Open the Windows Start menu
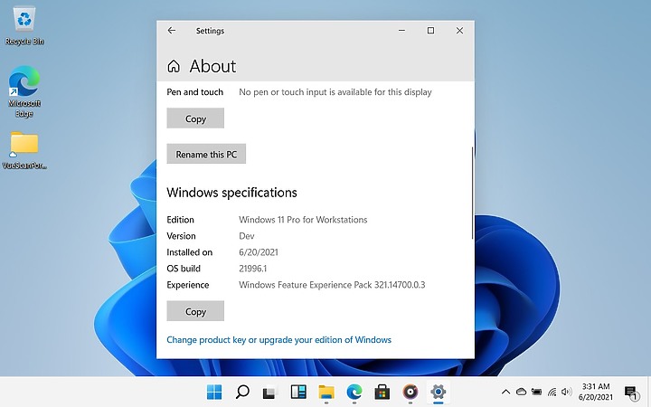Image resolution: width=651 pixels, height=407 pixels. click(x=214, y=392)
